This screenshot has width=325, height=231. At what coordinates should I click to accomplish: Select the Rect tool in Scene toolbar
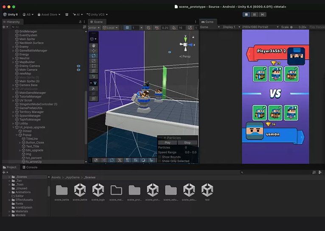[x=93, y=66]
